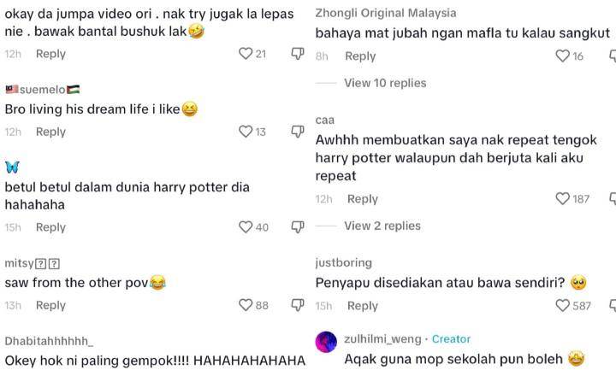Like the harry potter dunia comment with 40 likes
The height and width of the screenshot is (370, 616).
tap(246, 227)
